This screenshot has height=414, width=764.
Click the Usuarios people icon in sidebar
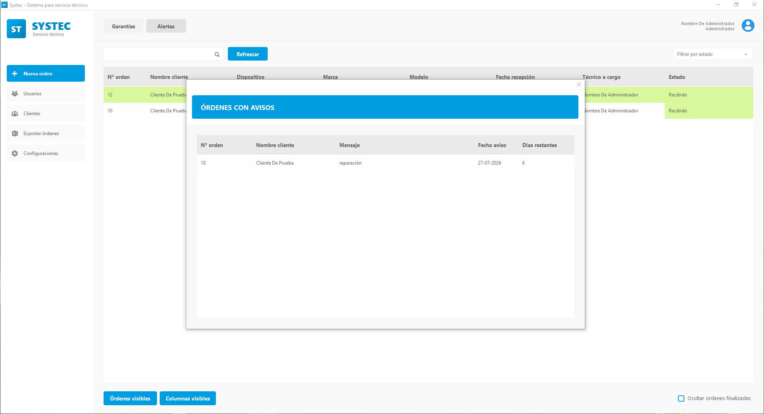click(x=15, y=94)
